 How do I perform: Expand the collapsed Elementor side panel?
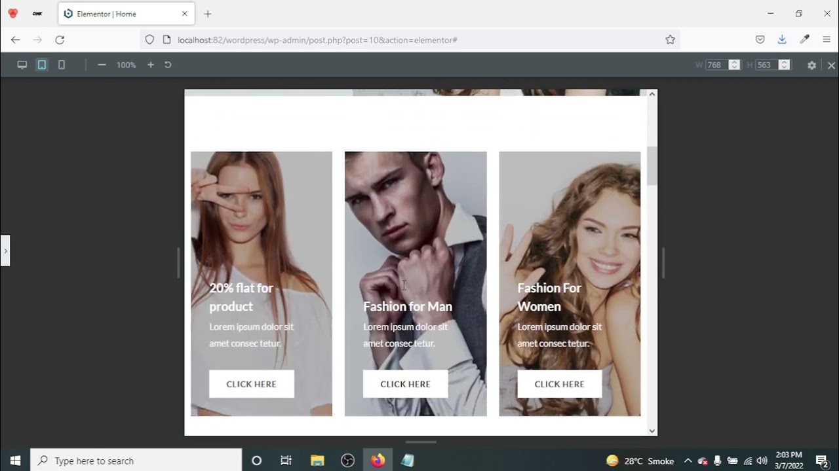[5, 251]
